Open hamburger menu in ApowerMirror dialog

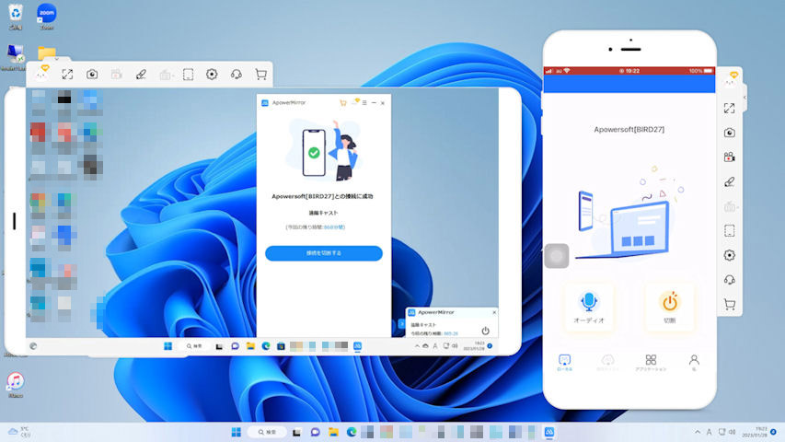(364, 103)
